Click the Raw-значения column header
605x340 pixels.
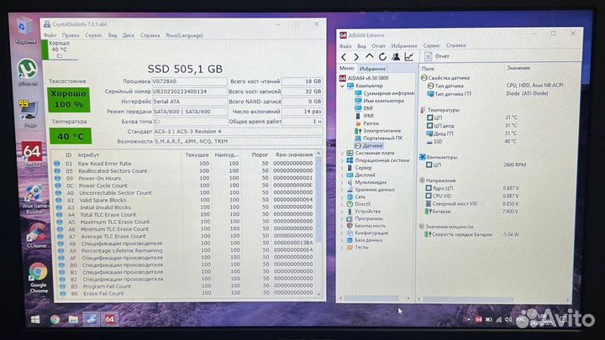point(294,154)
